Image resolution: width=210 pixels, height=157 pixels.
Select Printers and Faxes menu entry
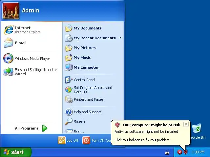coord(93,99)
